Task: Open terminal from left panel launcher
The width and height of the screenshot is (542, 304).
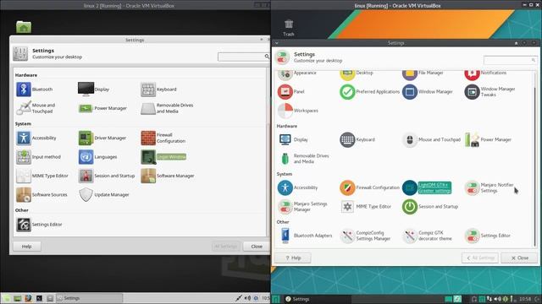Action: pyautogui.click(x=39, y=298)
